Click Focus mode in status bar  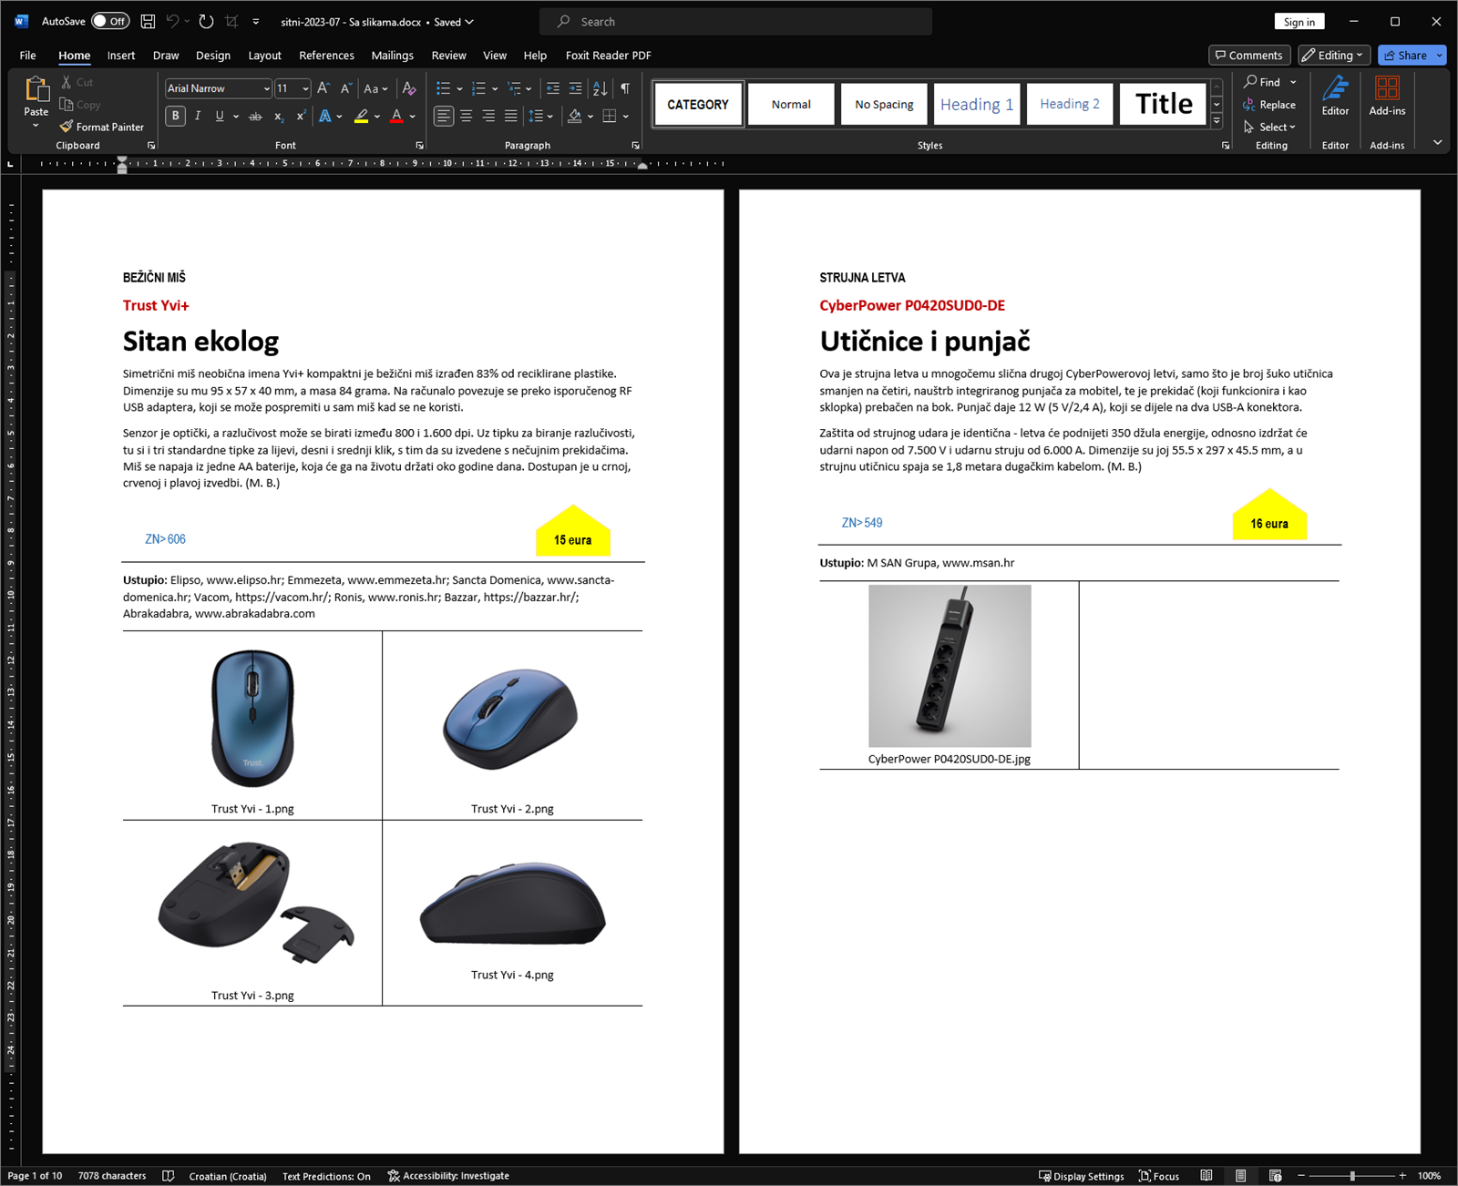click(1159, 1176)
